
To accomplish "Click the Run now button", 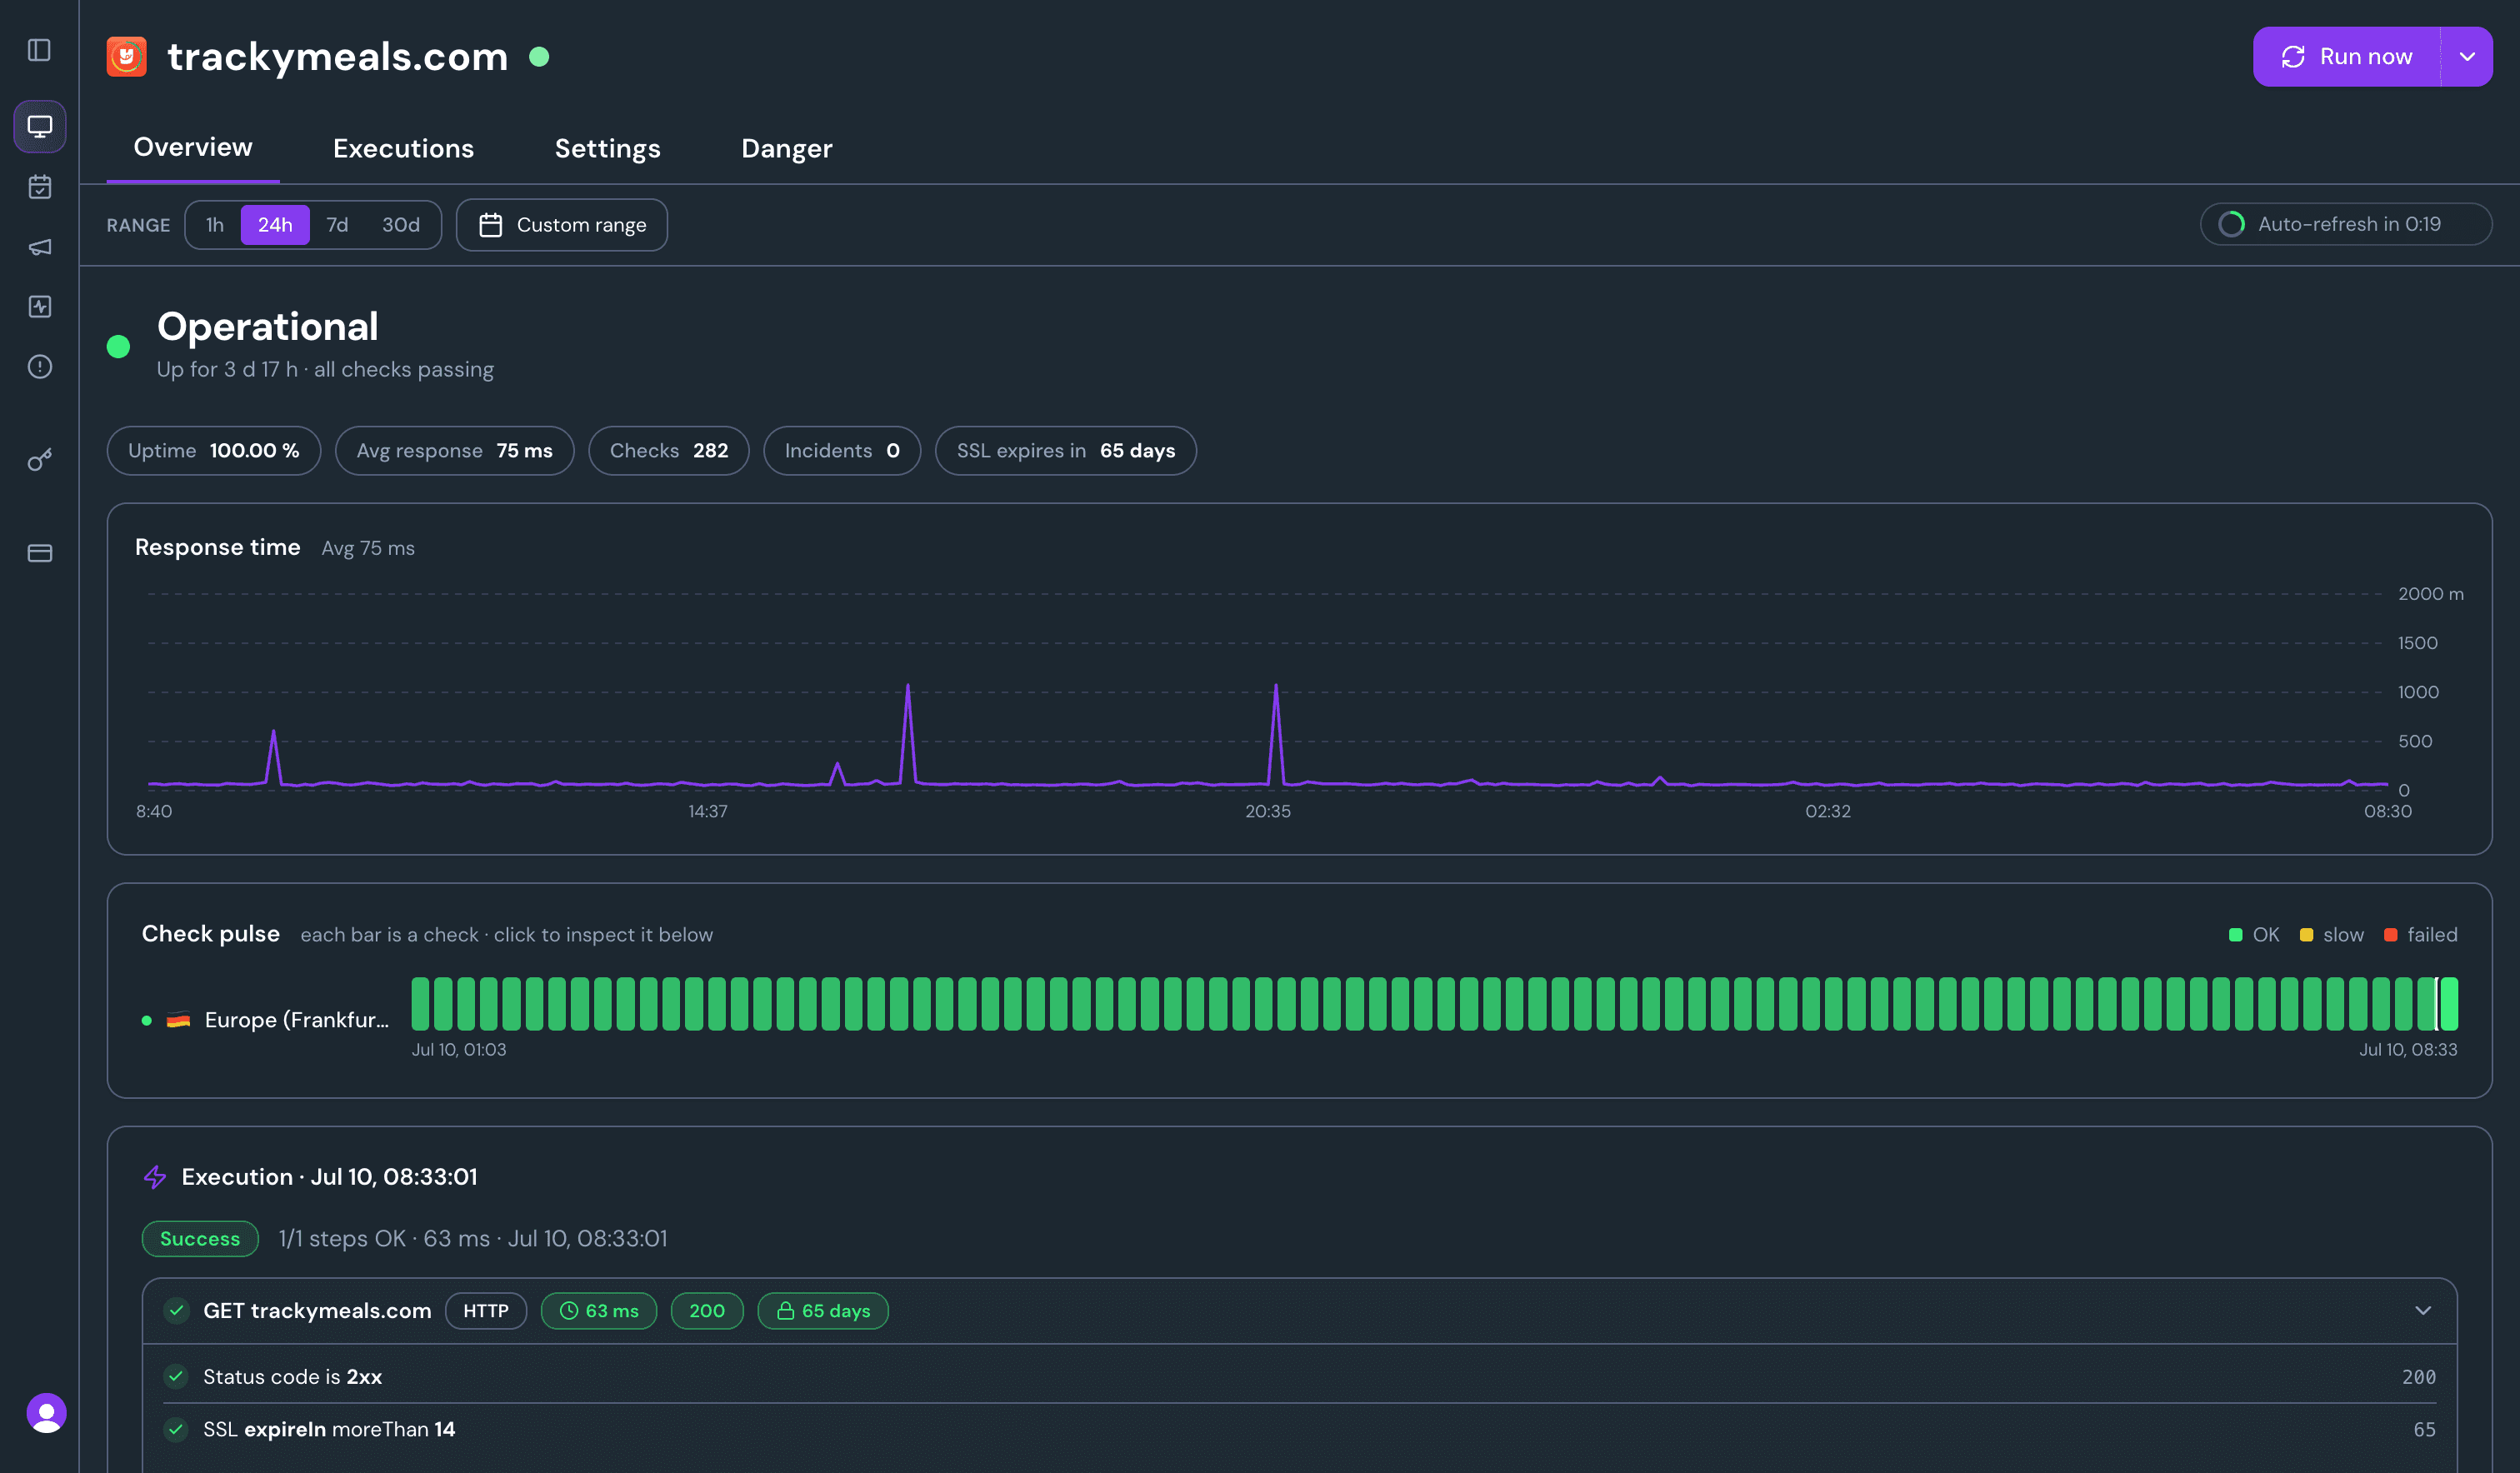I will [2346, 57].
